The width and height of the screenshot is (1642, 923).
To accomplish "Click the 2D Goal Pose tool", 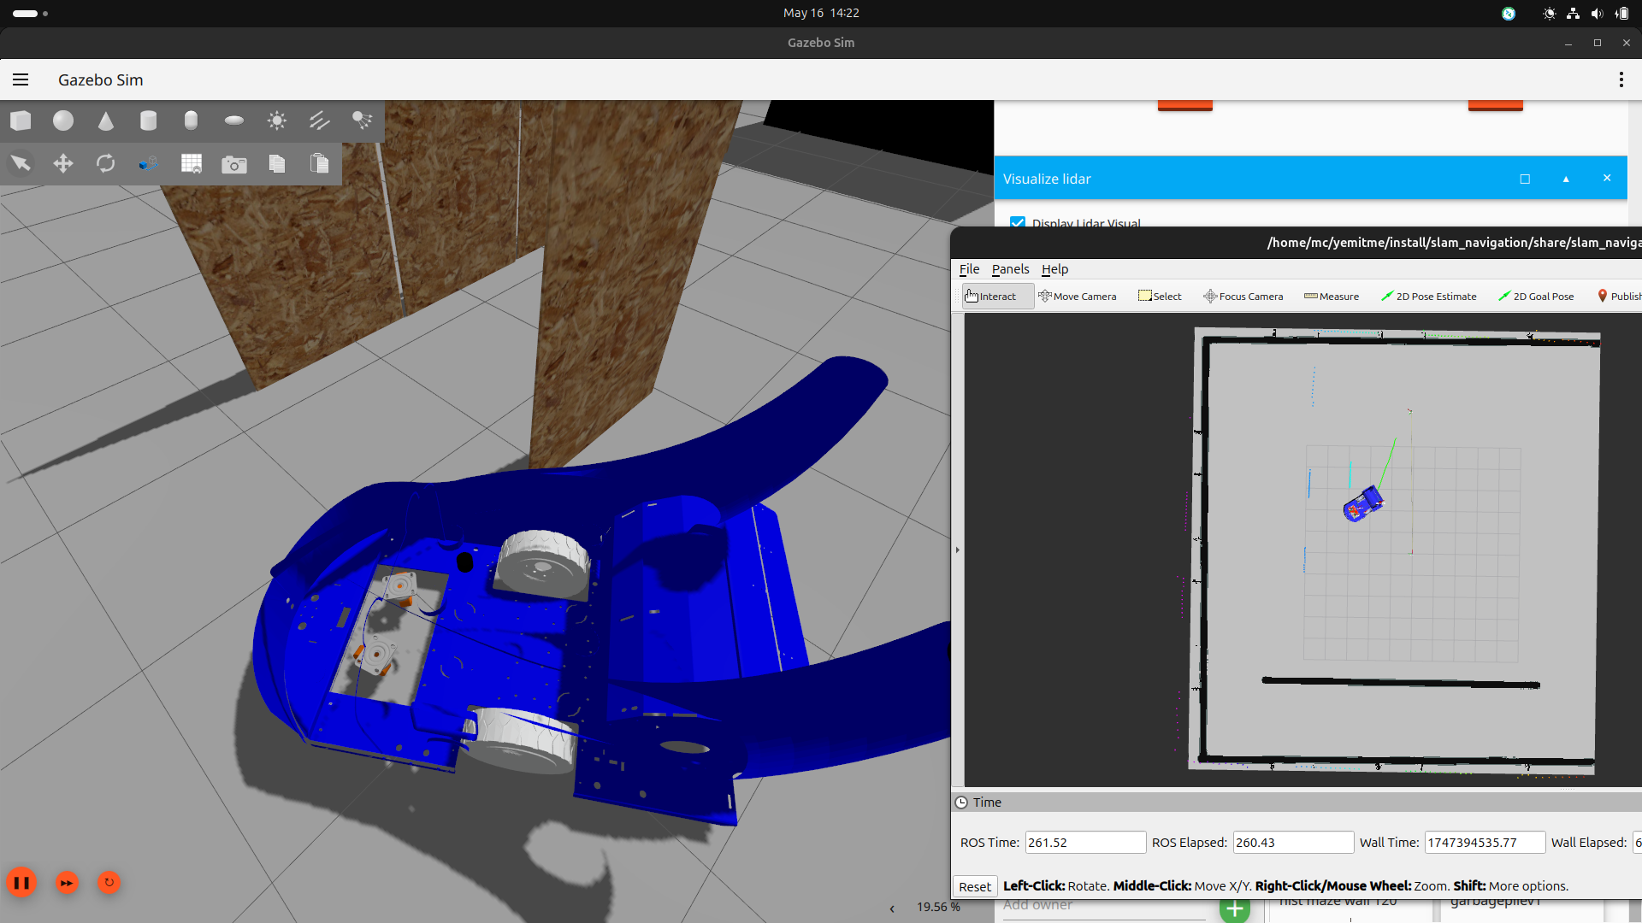I will coord(1536,297).
